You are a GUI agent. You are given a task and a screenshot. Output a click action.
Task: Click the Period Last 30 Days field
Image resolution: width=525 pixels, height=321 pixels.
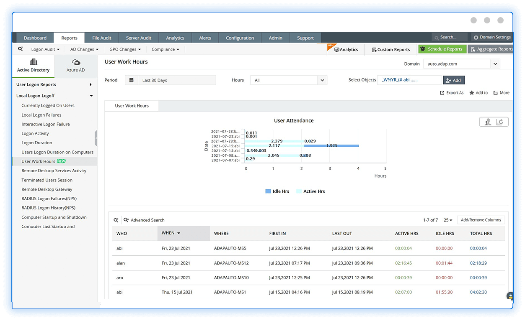point(171,80)
